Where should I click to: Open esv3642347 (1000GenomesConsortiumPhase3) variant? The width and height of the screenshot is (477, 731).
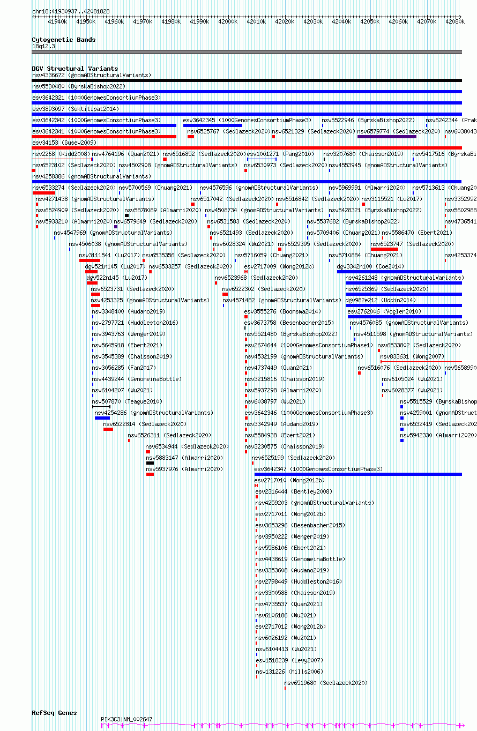(x=319, y=469)
